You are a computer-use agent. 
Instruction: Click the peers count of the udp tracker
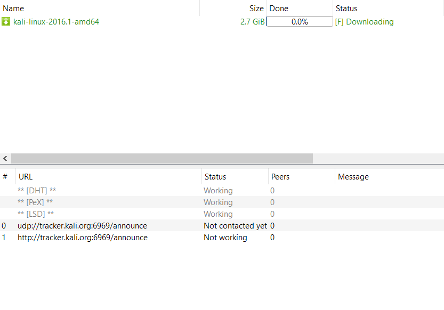[x=272, y=226]
